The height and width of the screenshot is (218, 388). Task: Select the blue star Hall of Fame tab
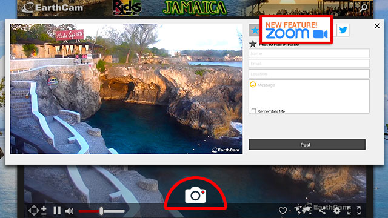click(x=255, y=30)
